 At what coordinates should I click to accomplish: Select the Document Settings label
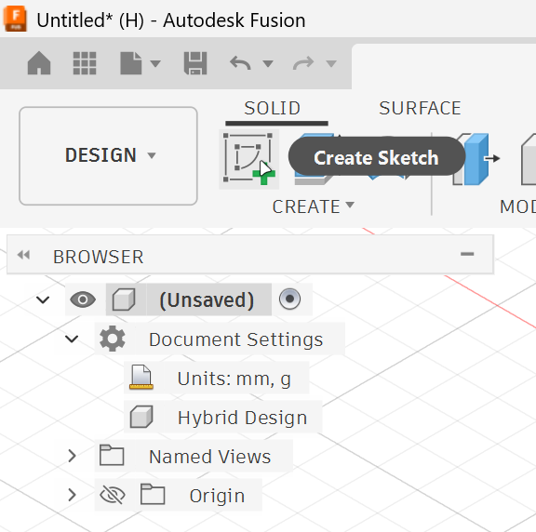tap(235, 339)
